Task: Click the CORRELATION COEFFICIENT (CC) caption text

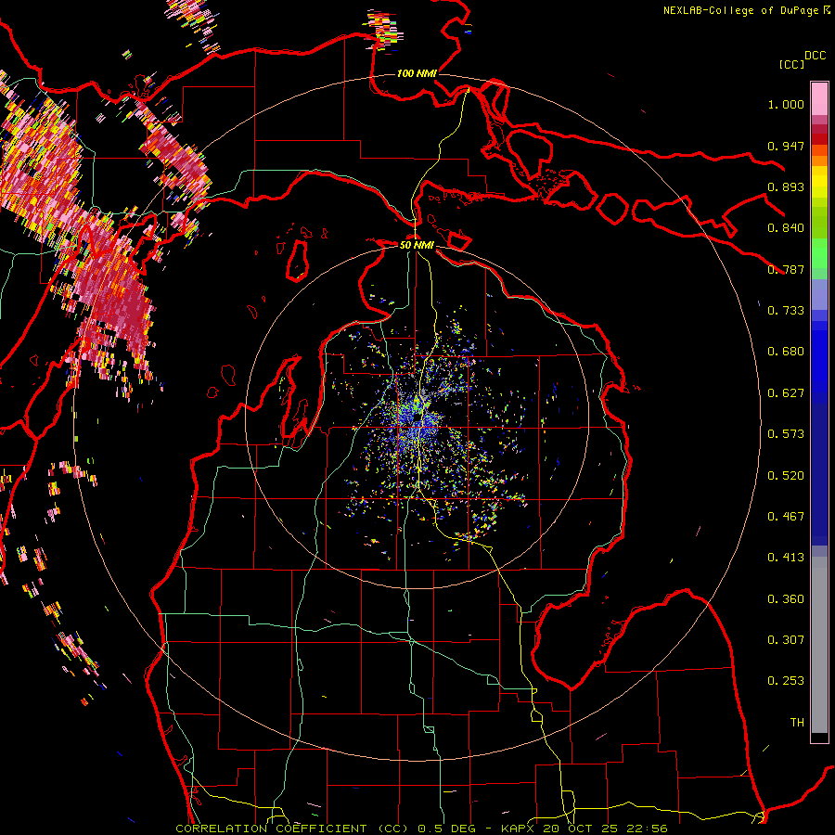Action: point(292,829)
